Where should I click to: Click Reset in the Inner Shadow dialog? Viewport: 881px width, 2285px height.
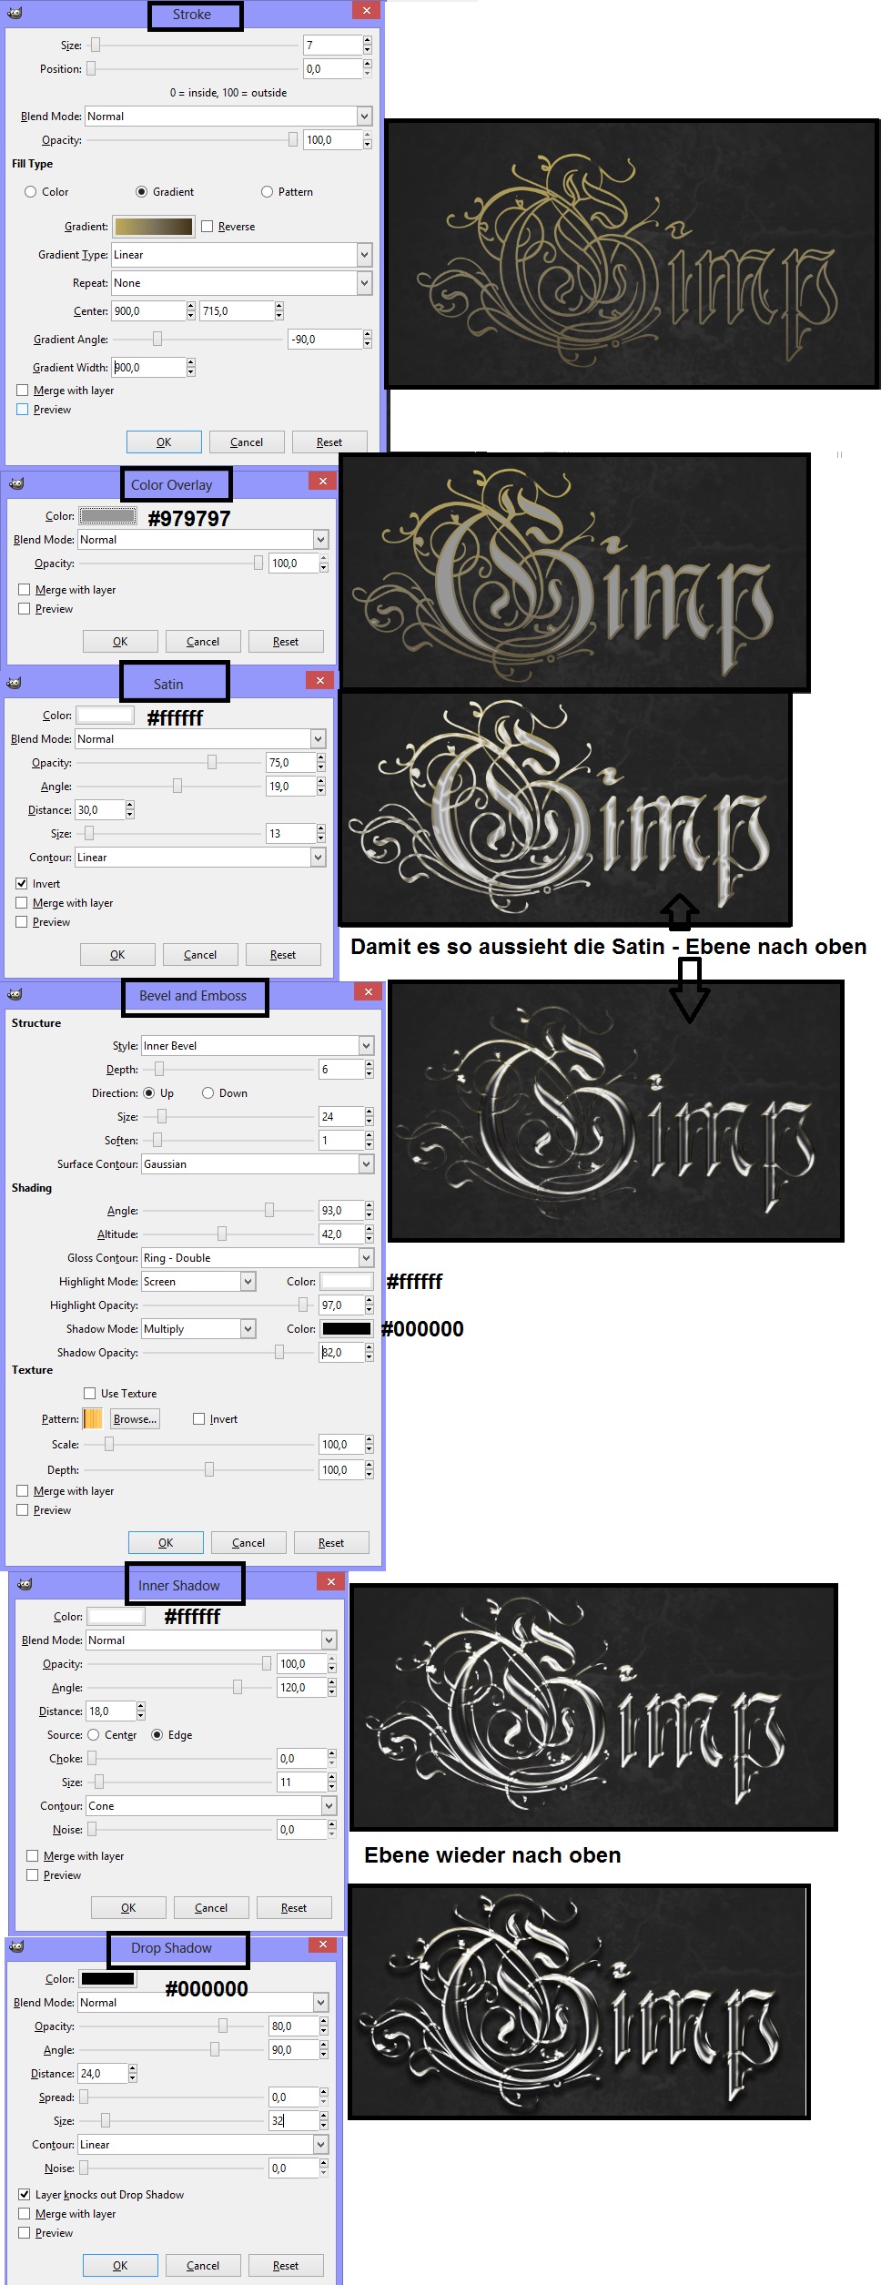294,1908
